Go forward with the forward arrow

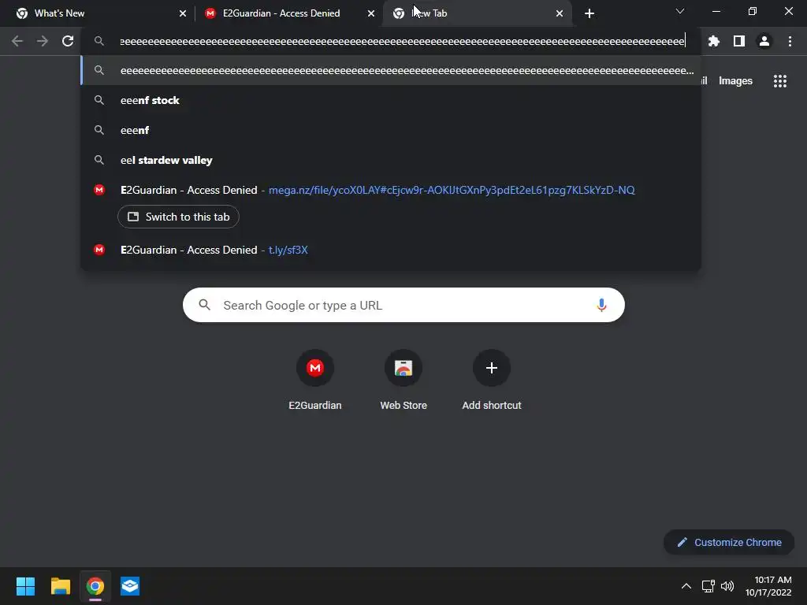tap(43, 41)
